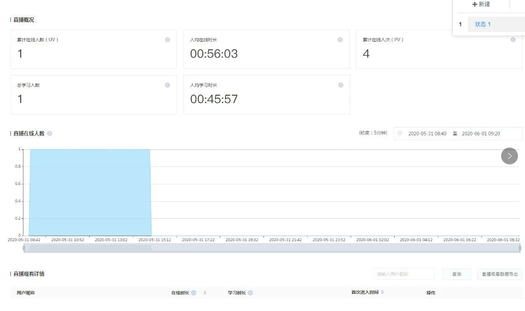525x311 pixels.
Task: Click 新建 to create new state
Action: point(481,4)
